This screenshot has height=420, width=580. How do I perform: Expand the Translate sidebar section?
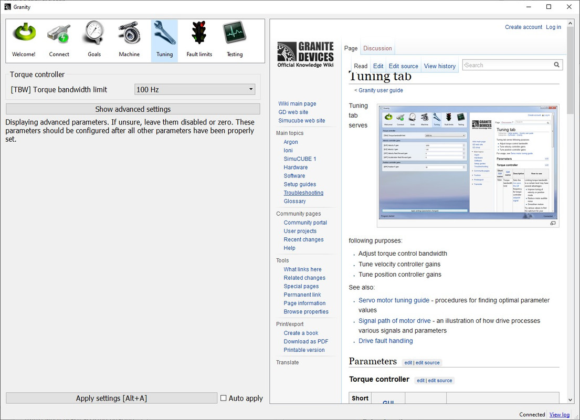tap(288, 363)
